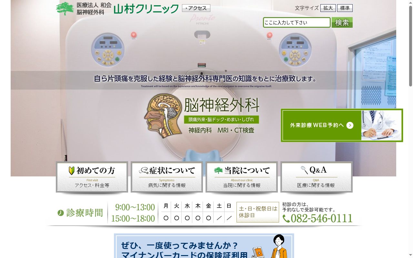Click the brain anatomy illustration
This screenshot has height=258, width=413.
click(163, 116)
